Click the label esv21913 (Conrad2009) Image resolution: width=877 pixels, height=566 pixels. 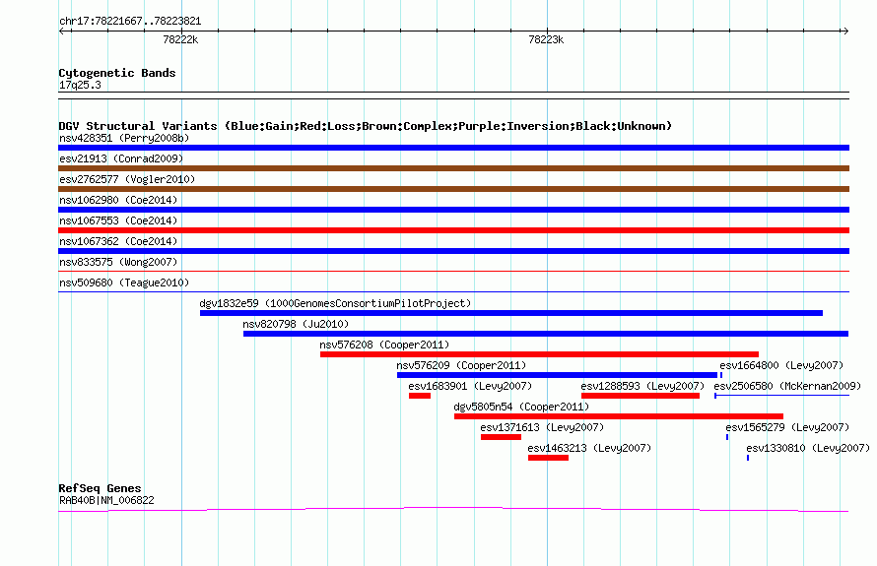pos(121,158)
